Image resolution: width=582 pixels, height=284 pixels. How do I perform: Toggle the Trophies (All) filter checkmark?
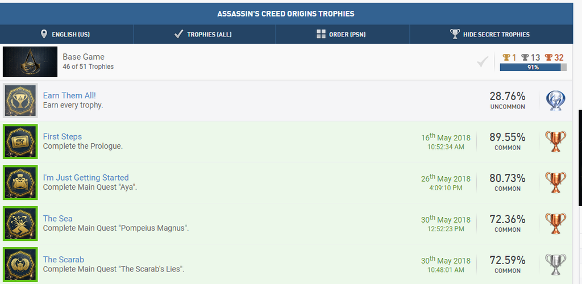tap(178, 35)
